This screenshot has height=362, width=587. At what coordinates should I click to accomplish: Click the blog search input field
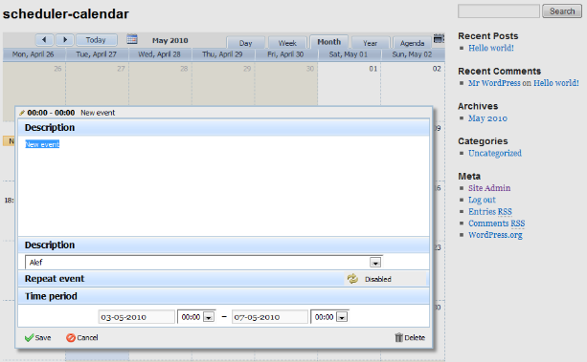point(499,11)
